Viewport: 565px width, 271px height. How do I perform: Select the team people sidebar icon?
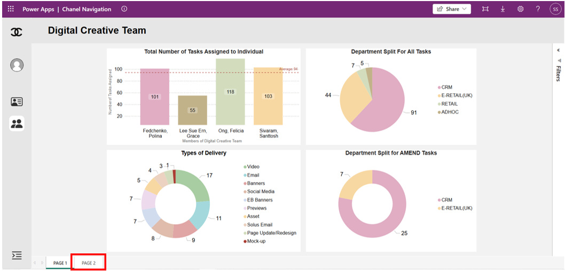coord(17,124)
